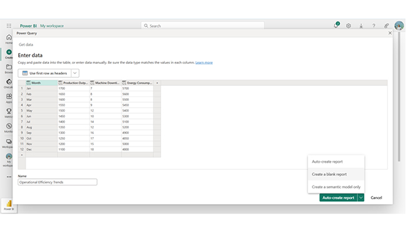The image size is (407, 231).
Task: Show more sidebar options ellipsis
Action: click(9, 177)
